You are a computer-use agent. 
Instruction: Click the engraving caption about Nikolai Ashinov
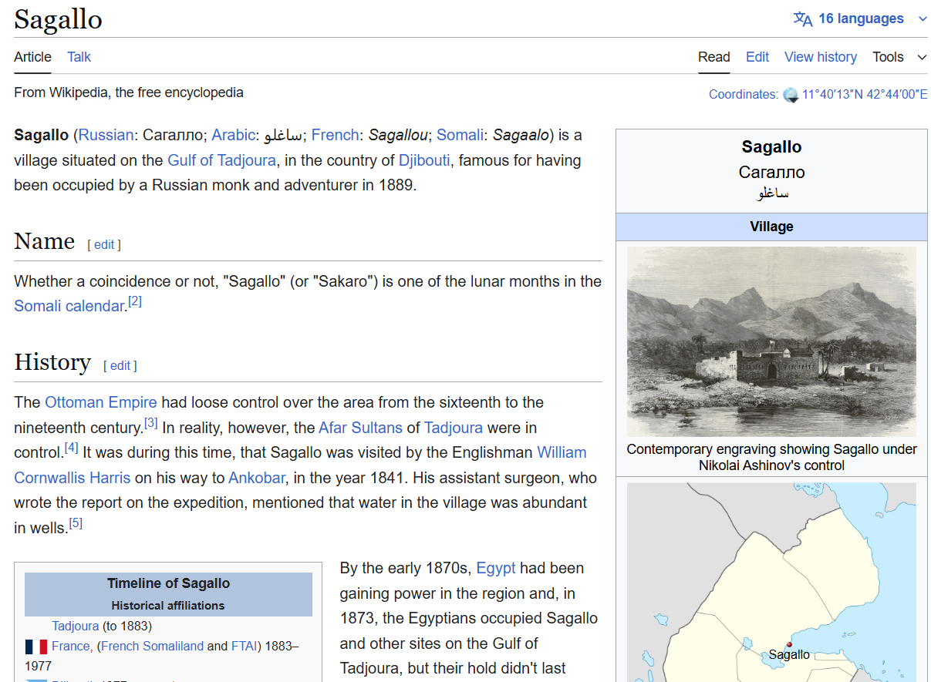pos(771,457)
